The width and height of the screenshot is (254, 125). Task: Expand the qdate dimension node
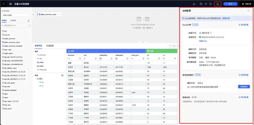tap(36, 66)
